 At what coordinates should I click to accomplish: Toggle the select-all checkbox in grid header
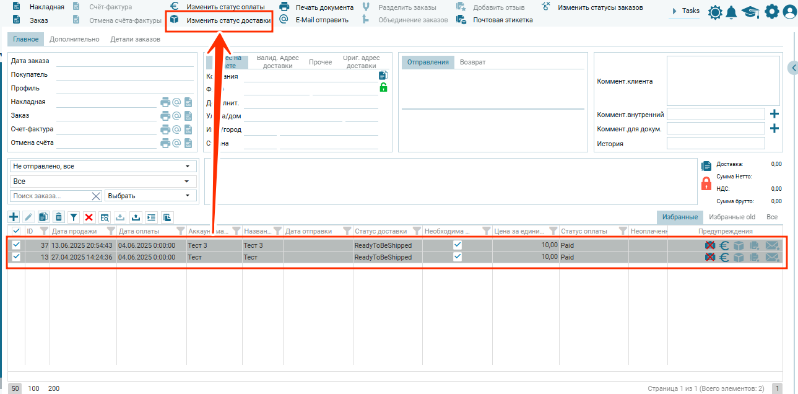coord(16,231)
